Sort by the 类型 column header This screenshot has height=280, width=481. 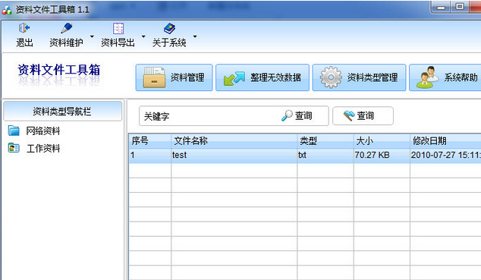pos(325,141)
